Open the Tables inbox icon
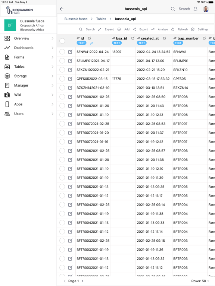215x286 pixels. pos(7,67)
